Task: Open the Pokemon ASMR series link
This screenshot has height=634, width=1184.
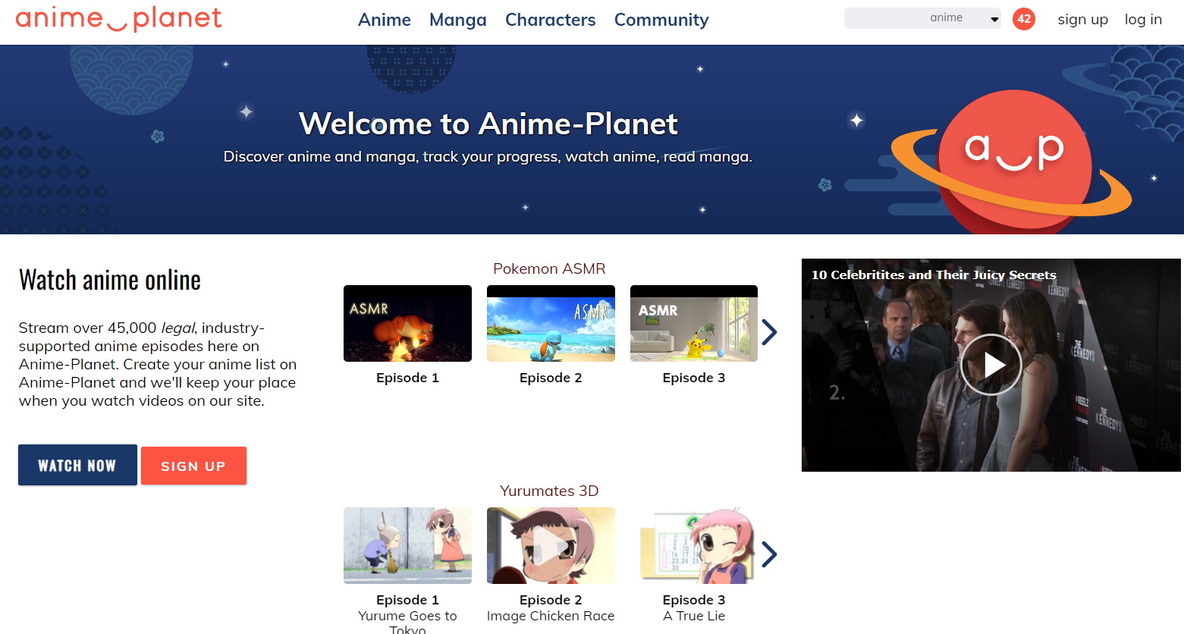Action: 550,268
